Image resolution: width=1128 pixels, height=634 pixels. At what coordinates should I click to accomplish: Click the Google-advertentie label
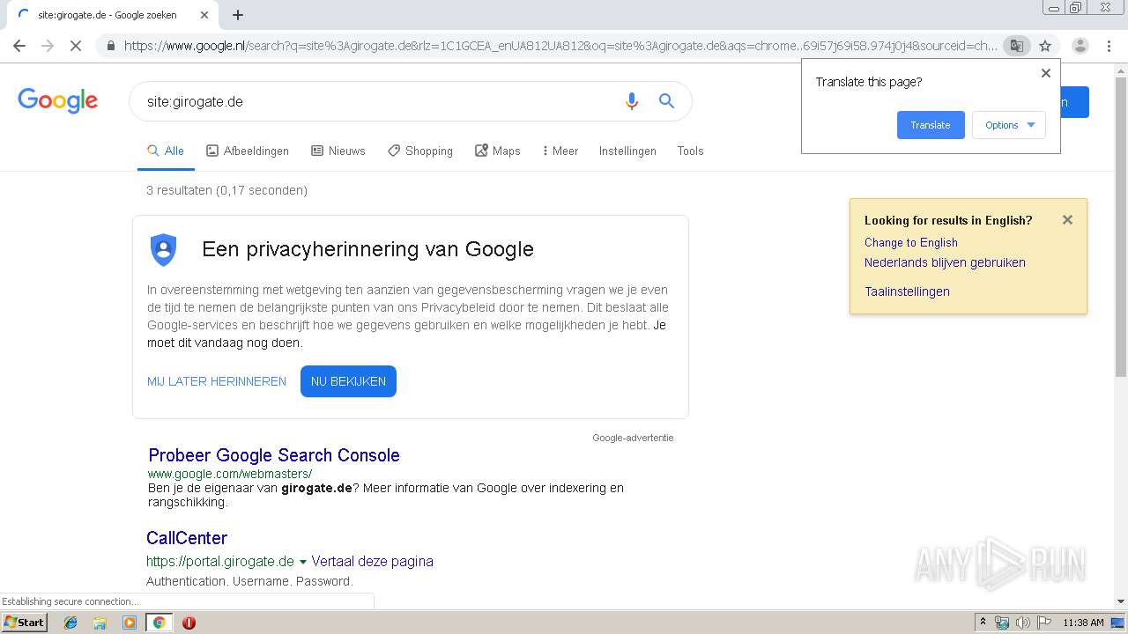click(x=633, y=438)
